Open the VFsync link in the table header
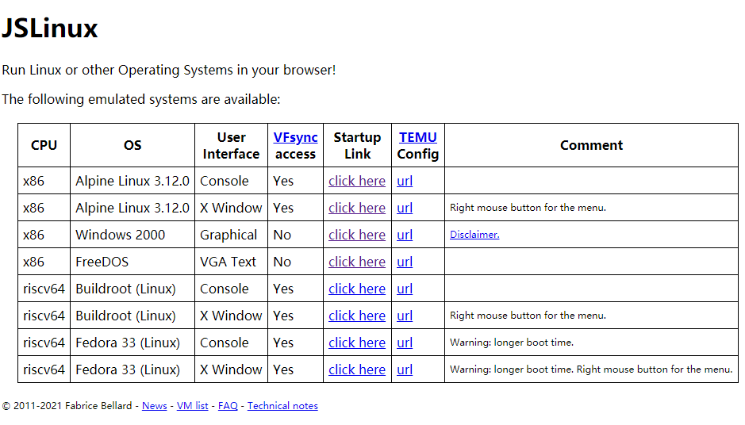Screen dimensions: 745x425 295,137
